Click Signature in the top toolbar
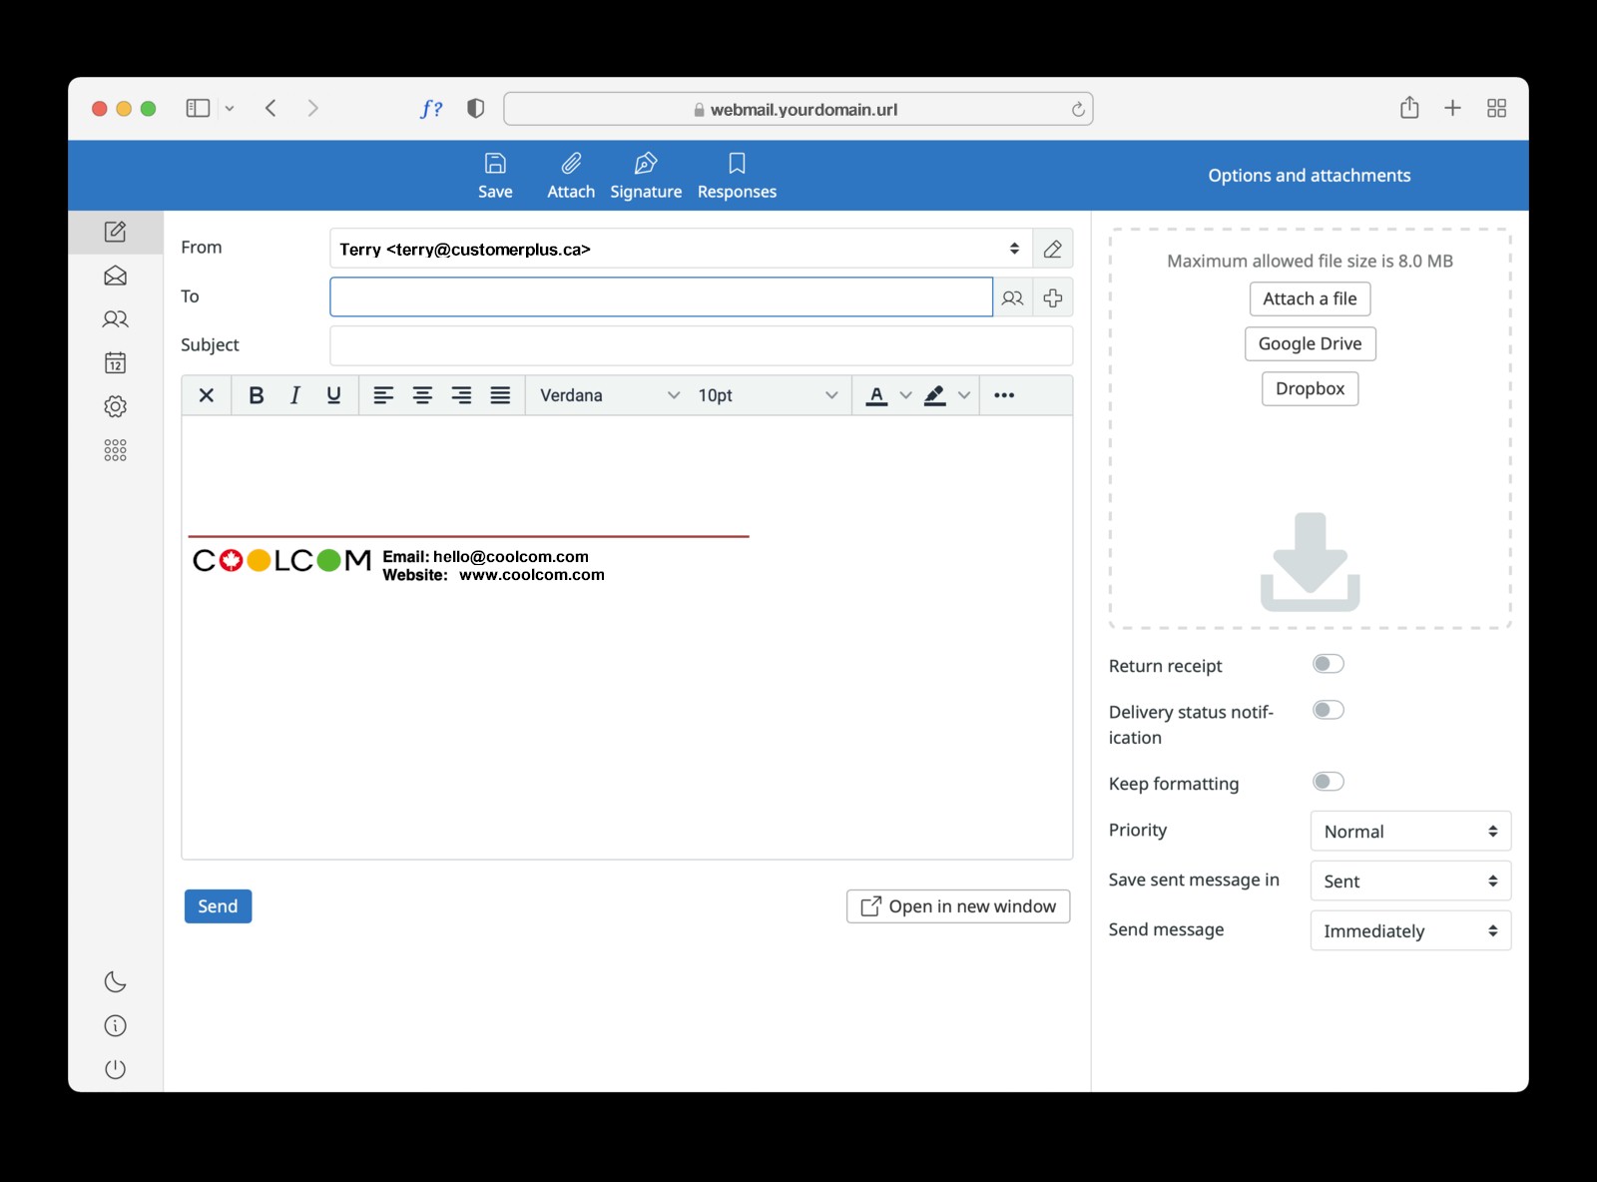Screen dimensions: 1597x1182 tap(646, 176)
